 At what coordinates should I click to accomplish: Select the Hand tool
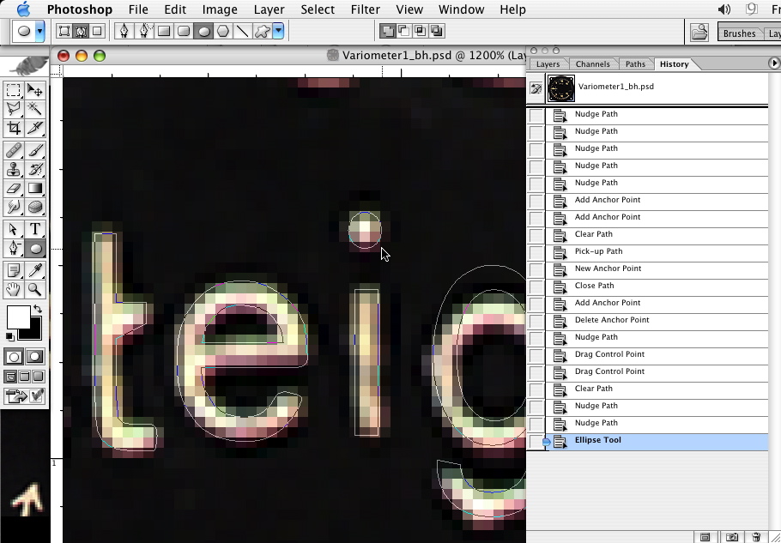(14, 290)
